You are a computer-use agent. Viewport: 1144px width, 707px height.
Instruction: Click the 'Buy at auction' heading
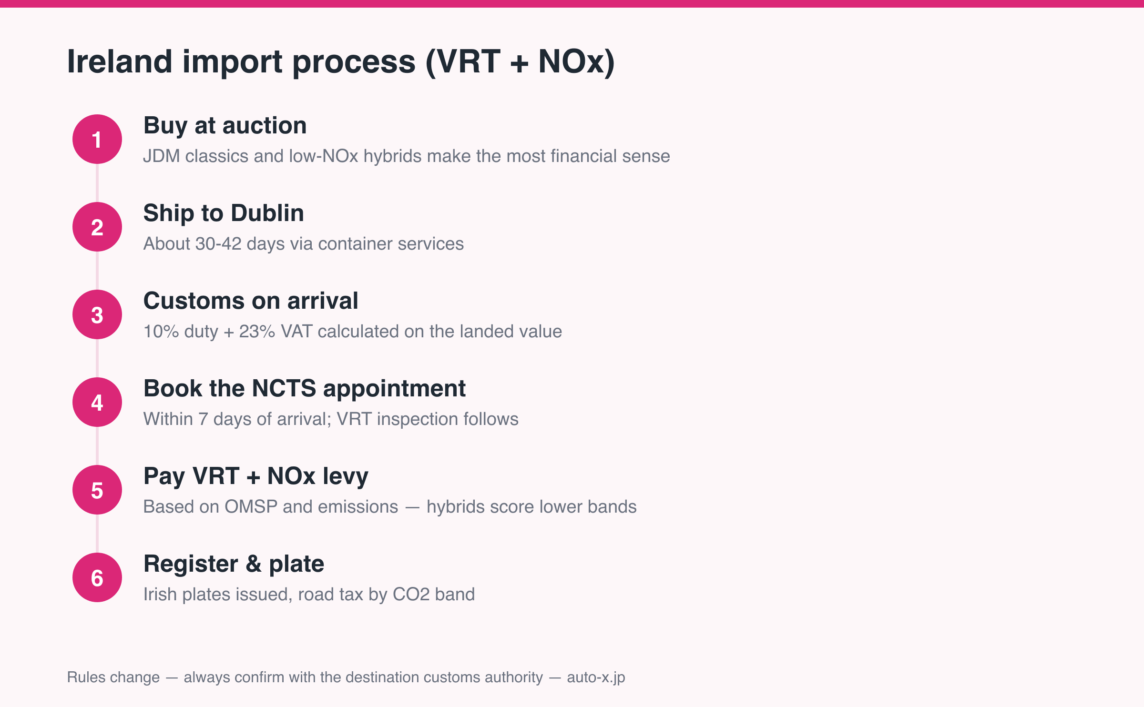225,126
